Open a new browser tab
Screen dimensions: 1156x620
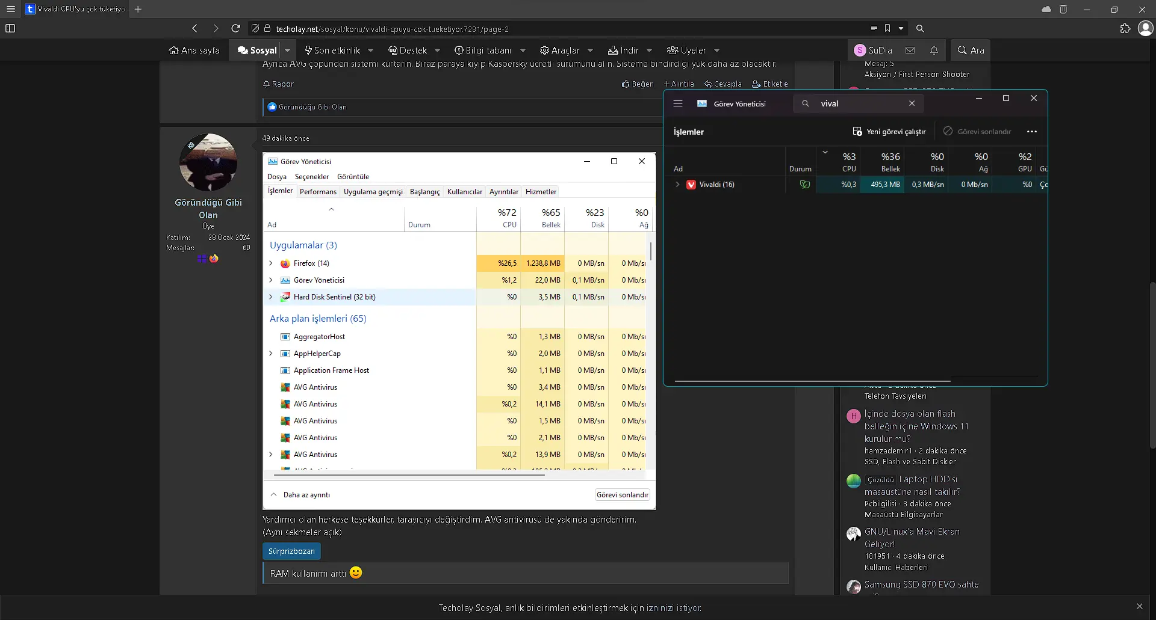pyautogui.click(x=138, y=9)
